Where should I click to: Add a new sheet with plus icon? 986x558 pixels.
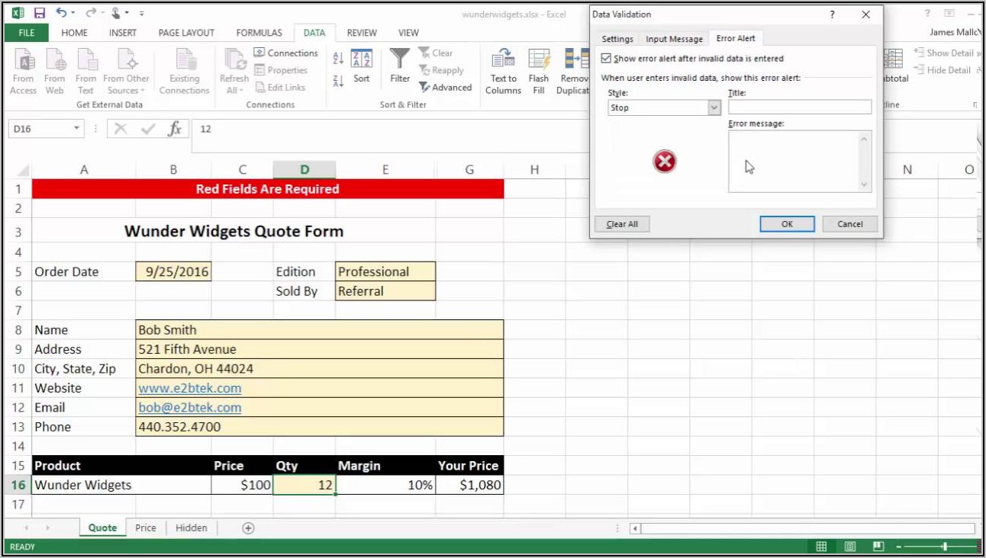[x=248, y=528]
